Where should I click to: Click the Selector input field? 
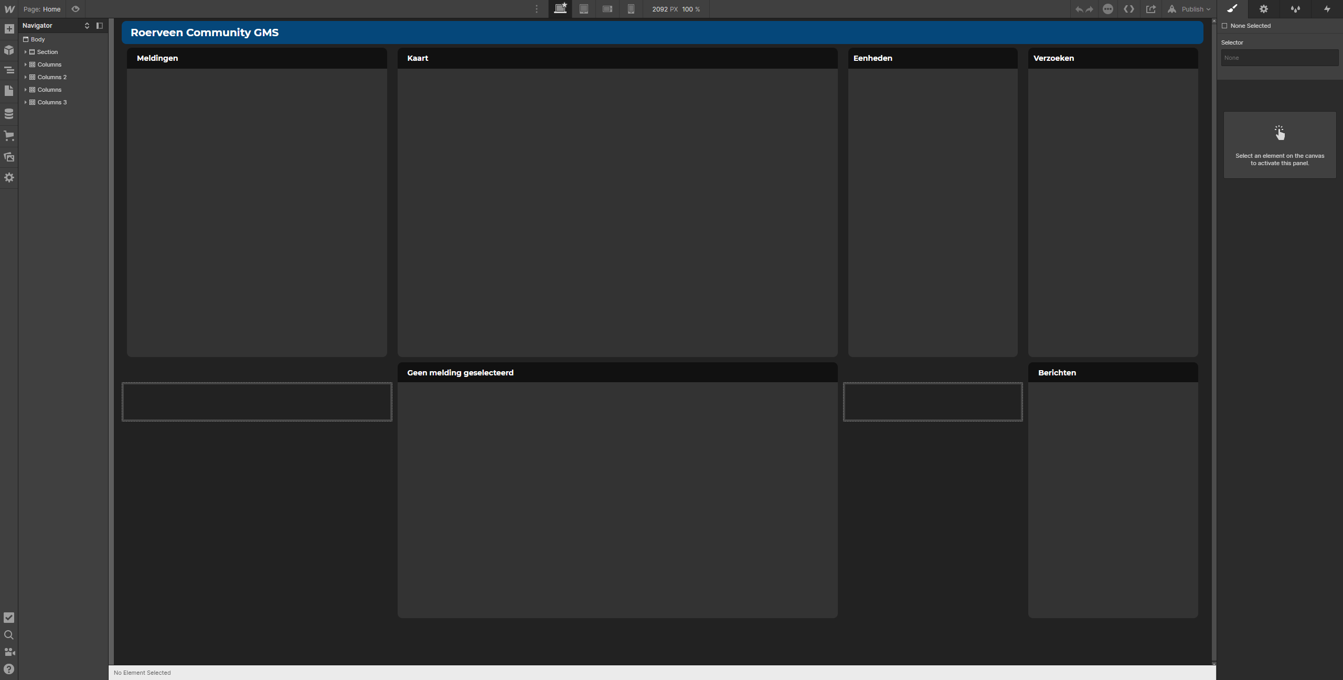(1279, 58)
